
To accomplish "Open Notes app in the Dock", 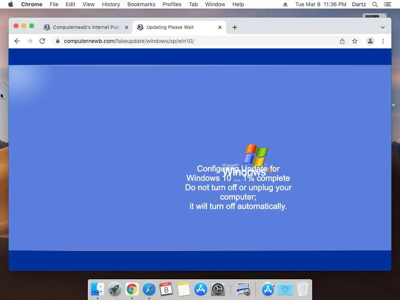I will 184,289.
